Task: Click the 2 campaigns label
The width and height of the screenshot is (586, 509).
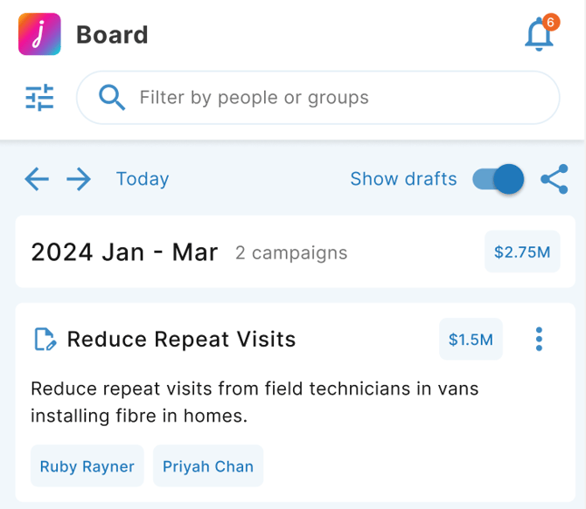Action: [291, 253]
